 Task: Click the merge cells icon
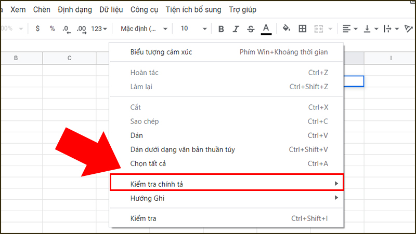(x=319, y=29)
